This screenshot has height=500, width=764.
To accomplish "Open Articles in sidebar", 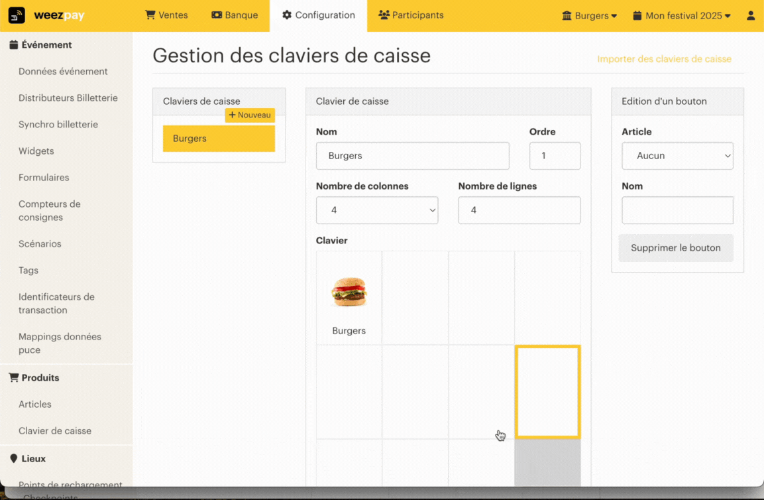I will tap(34, 405).
